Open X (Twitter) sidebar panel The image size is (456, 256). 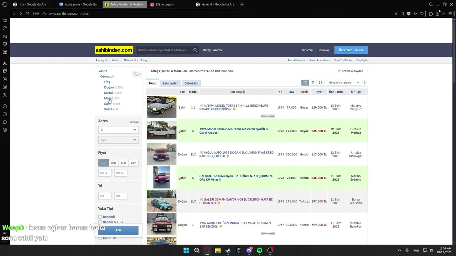pos(5,95)
